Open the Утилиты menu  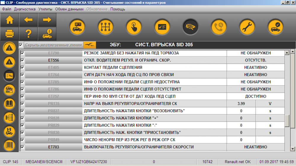point(45,9)
